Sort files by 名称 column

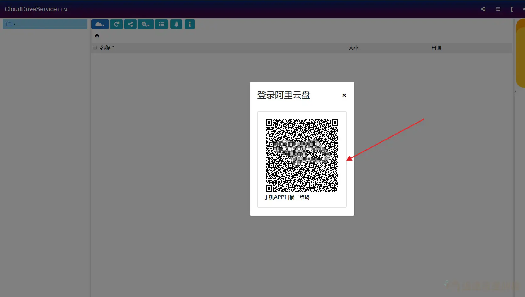point(105,48)
